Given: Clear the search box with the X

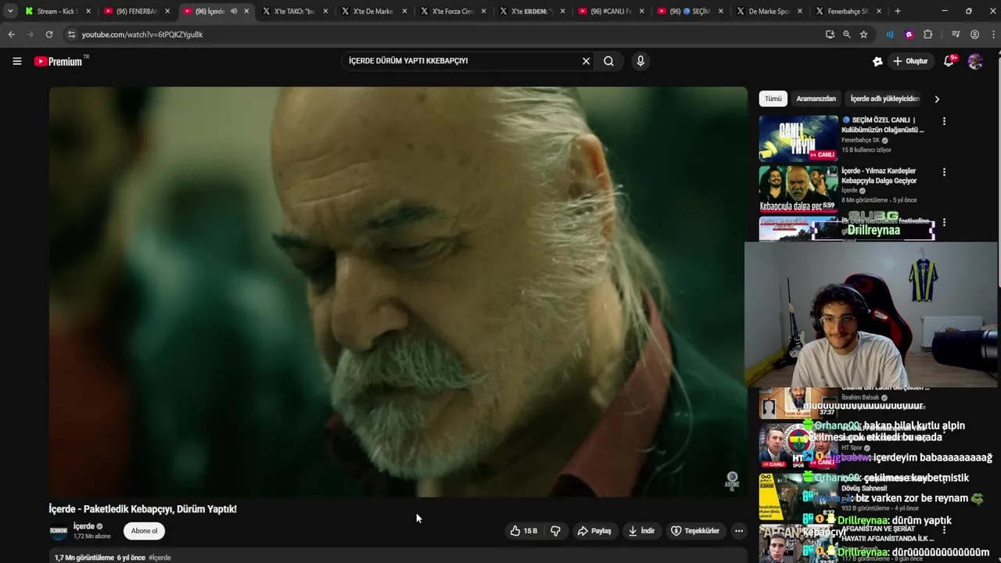Looking at the screenshot, I should click(586, 61).
